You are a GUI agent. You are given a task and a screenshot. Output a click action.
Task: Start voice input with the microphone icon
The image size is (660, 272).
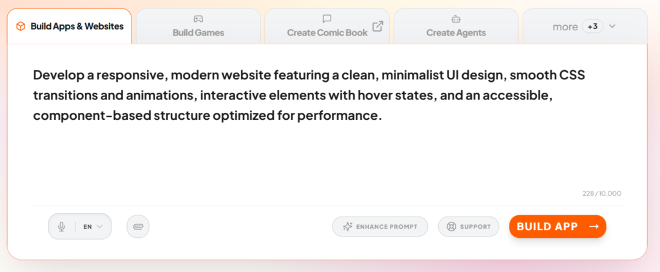(62, 227)
